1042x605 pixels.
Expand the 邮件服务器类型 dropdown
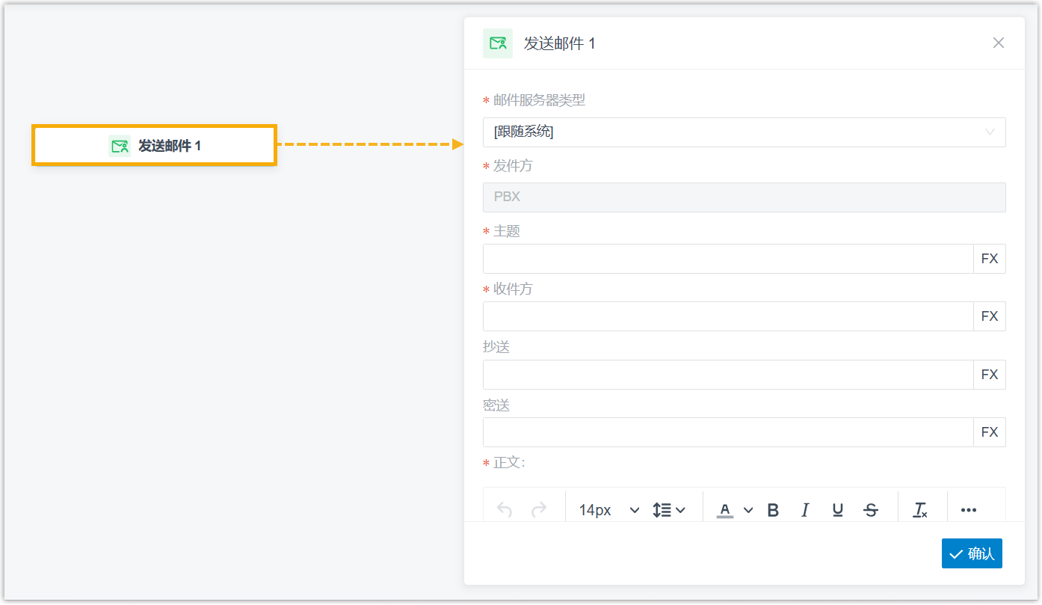coord(744,132)
